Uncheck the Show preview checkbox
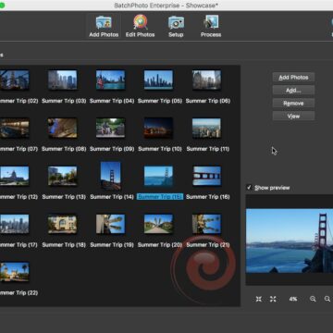 tap(249, 188)
